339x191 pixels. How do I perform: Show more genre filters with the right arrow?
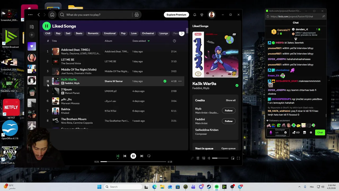181,33
